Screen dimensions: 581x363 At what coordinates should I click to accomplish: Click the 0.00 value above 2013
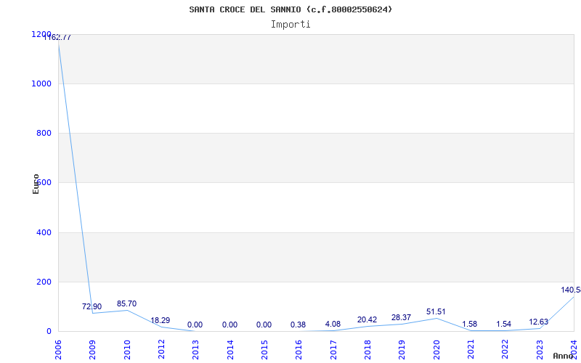click(x=195, y=325)
